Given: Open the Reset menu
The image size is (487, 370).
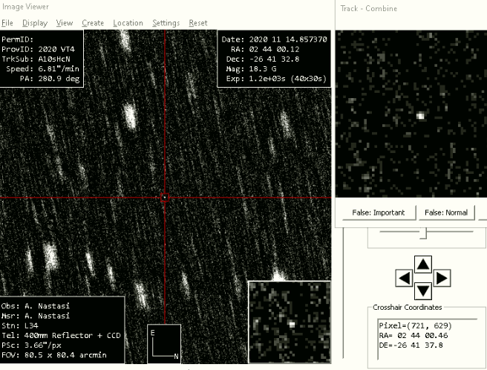Looking at the screenshot, I should click(197, 23).
